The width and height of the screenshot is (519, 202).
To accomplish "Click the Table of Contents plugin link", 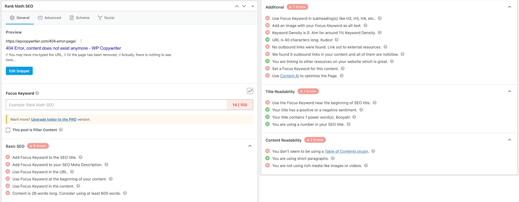I will 347,151.
